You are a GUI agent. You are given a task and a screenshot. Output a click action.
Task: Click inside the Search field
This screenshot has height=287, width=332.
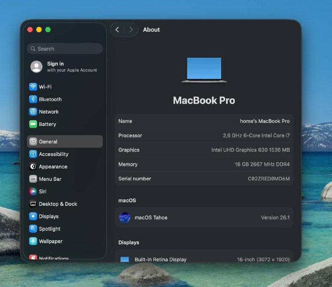click(64, 49)
